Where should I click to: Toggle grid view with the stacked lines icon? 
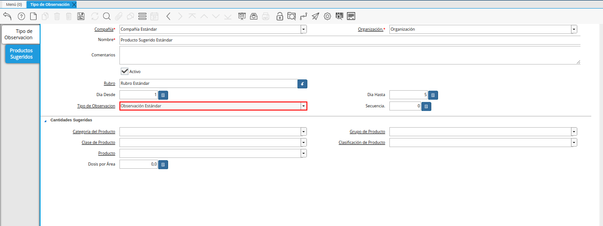[x=142, y=16]
